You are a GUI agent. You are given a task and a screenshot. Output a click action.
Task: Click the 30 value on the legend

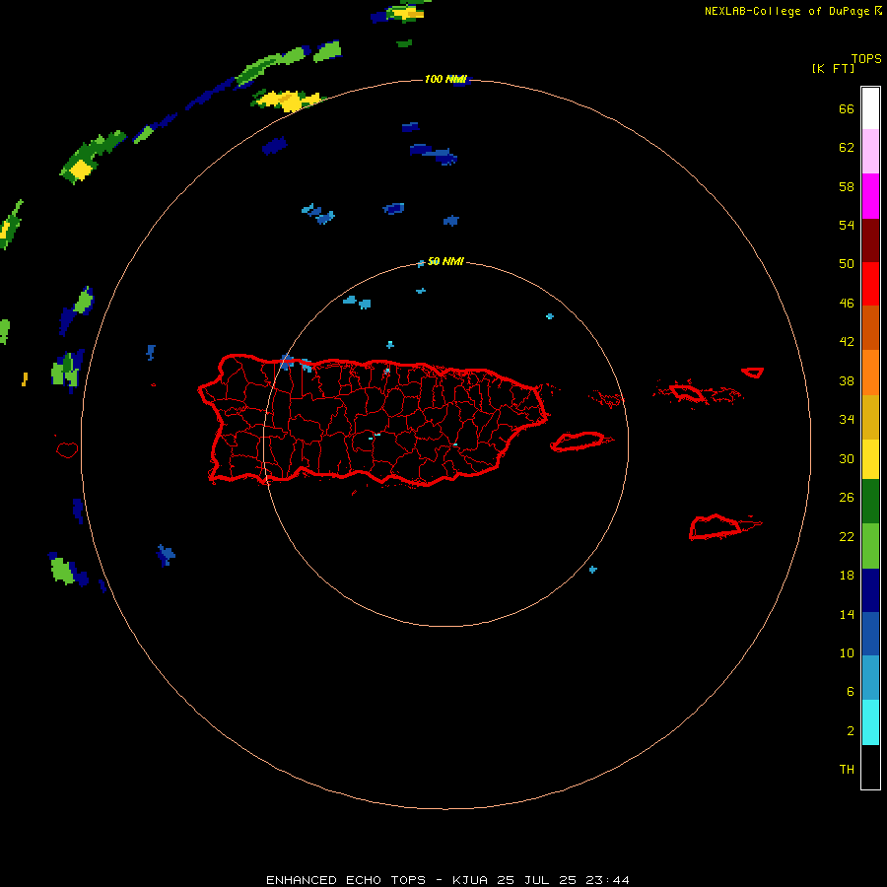click(847, 458)
